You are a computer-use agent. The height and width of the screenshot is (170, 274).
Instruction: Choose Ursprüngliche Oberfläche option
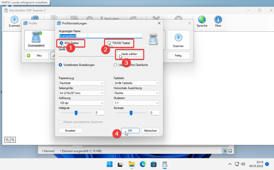point(115,65)
